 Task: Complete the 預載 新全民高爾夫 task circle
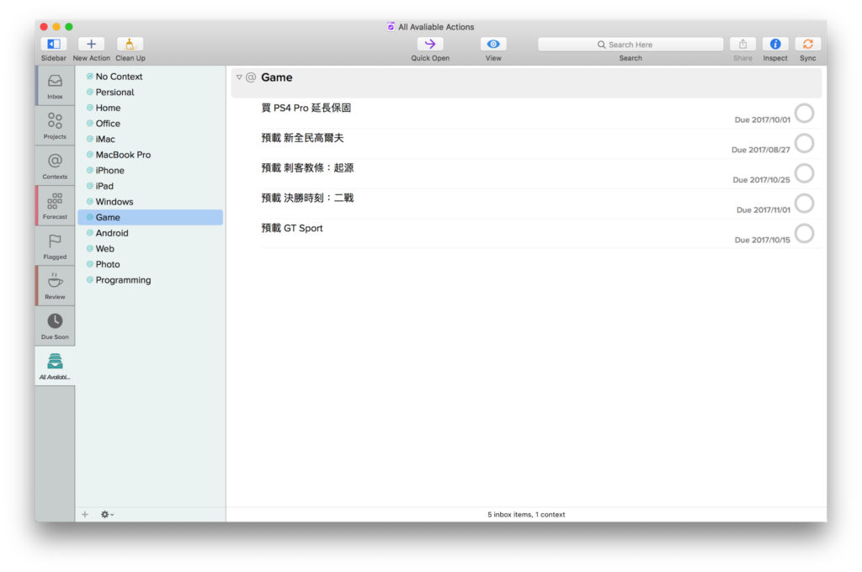point(804,144)
